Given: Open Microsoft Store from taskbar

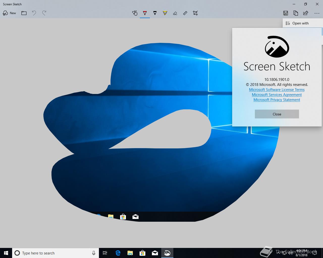Looking at the screenshot, I should (x=143, y=253).
